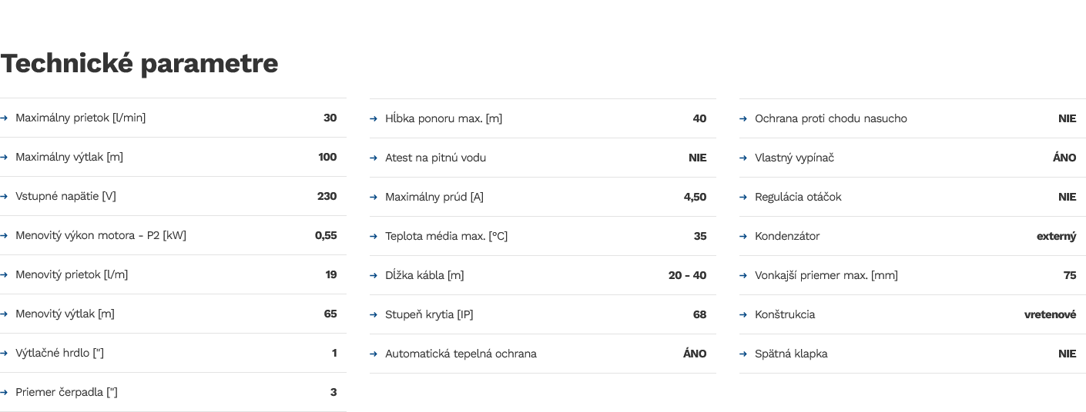Viewport: 1086px width, 412px height.
Task: Click the arrow icon beside Maximálny prietok
Action: (4, 118)
